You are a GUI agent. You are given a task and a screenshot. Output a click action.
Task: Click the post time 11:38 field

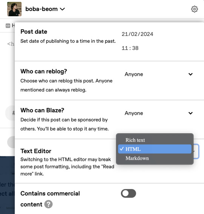[130, 48]
